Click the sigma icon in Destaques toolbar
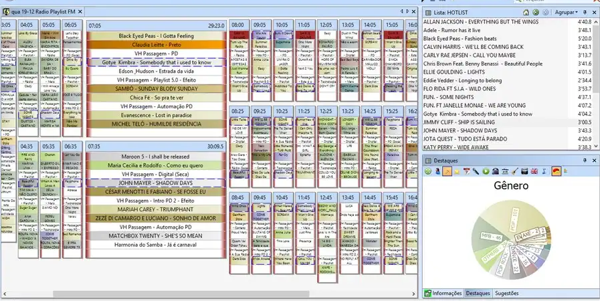This screenshot has width=600, height=301. 544,171
